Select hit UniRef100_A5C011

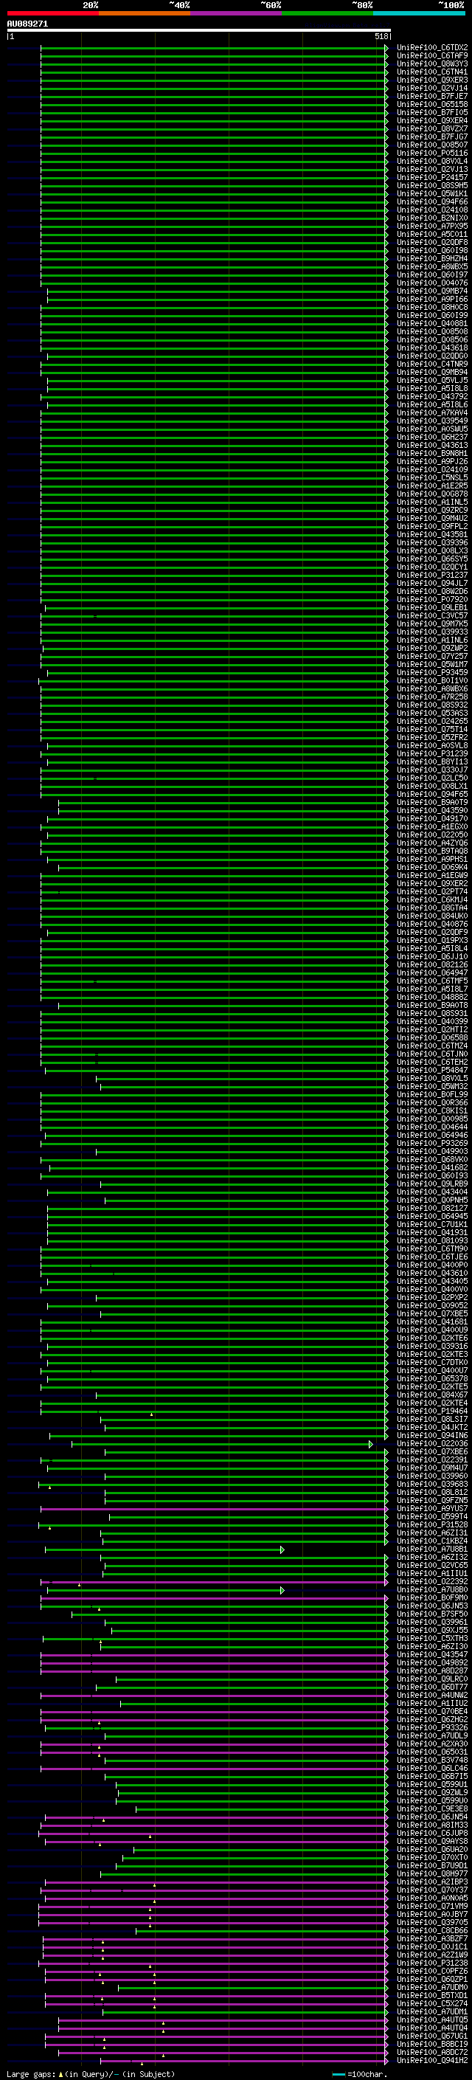tap(432, 234)
